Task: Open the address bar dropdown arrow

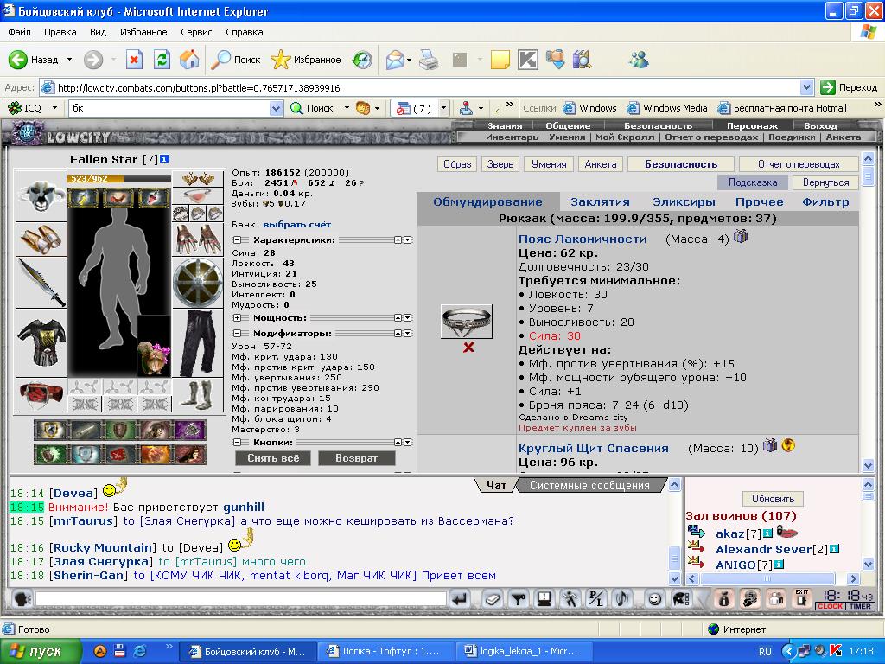Action: click(806, 87)
